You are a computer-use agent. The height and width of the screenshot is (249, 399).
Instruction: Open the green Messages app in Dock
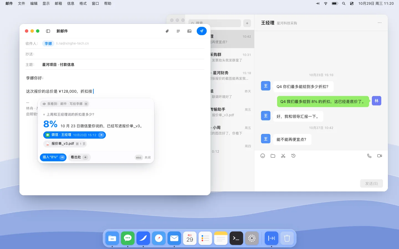click(x=128, y=238)
